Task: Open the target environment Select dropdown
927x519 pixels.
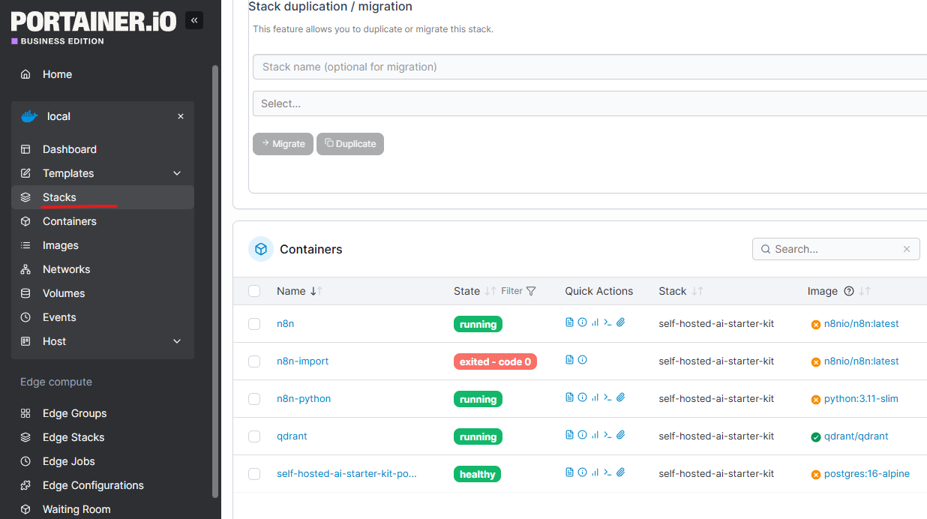Action: [x=525, y=103]
